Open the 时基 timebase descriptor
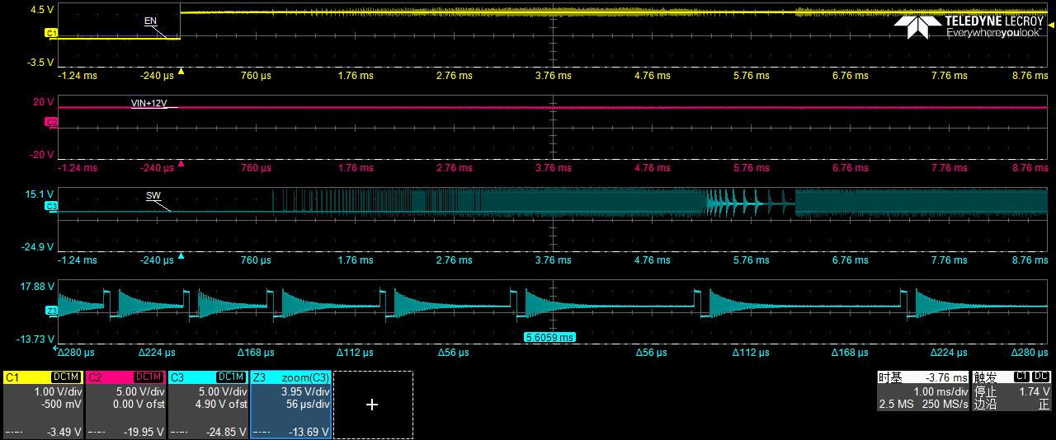The height and width of the screenshot is (440, 1056). [922, 391]
